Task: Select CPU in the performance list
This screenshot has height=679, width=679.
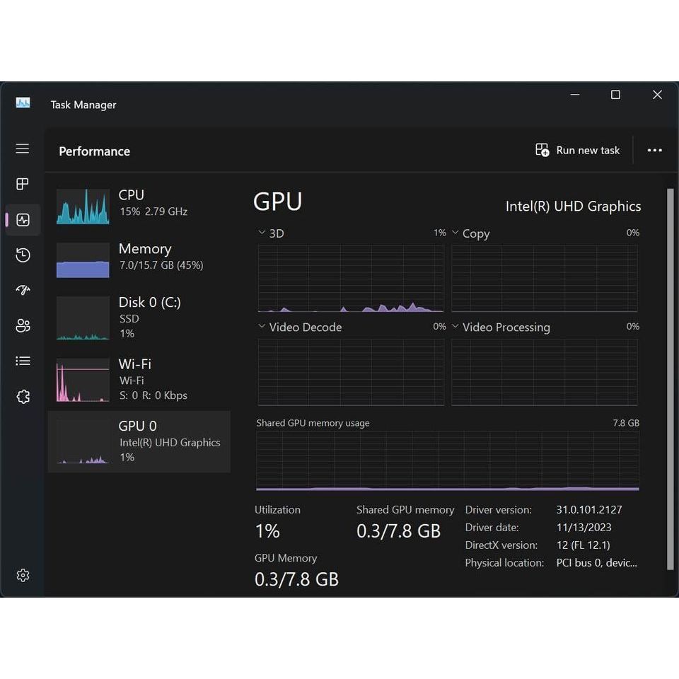Action: pos(139,202)
